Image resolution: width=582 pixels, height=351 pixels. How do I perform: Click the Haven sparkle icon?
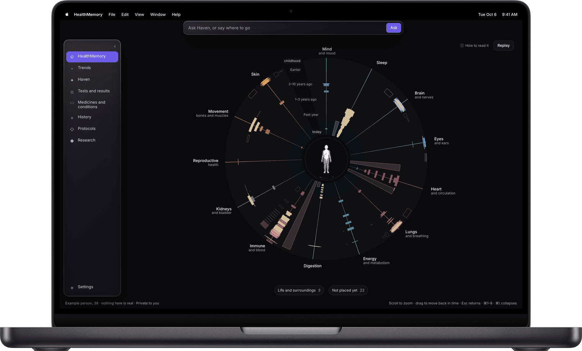click(x=72, y=80)
